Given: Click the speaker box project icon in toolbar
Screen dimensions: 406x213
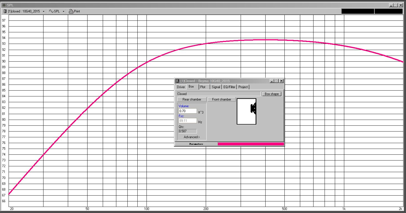Looking at the screenshot, I should coord(5,11).
